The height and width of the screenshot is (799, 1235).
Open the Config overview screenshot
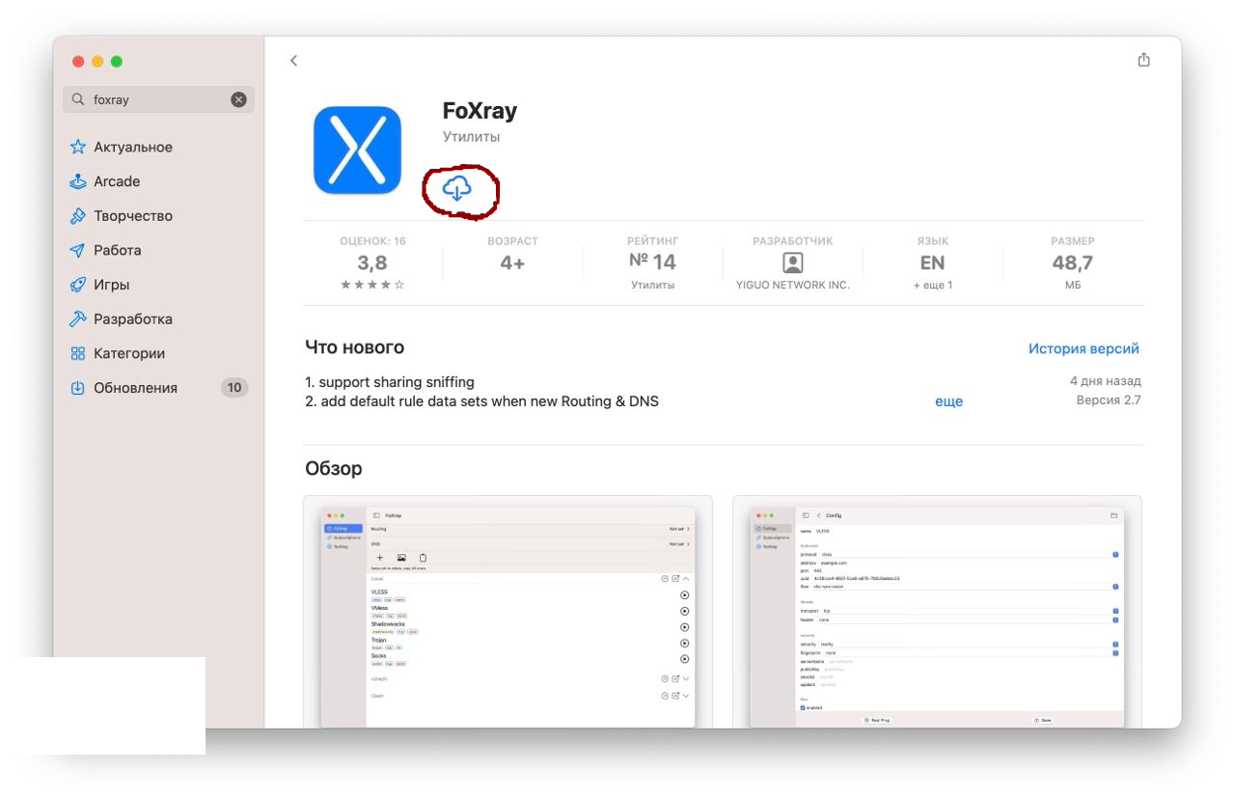[937, 612]
